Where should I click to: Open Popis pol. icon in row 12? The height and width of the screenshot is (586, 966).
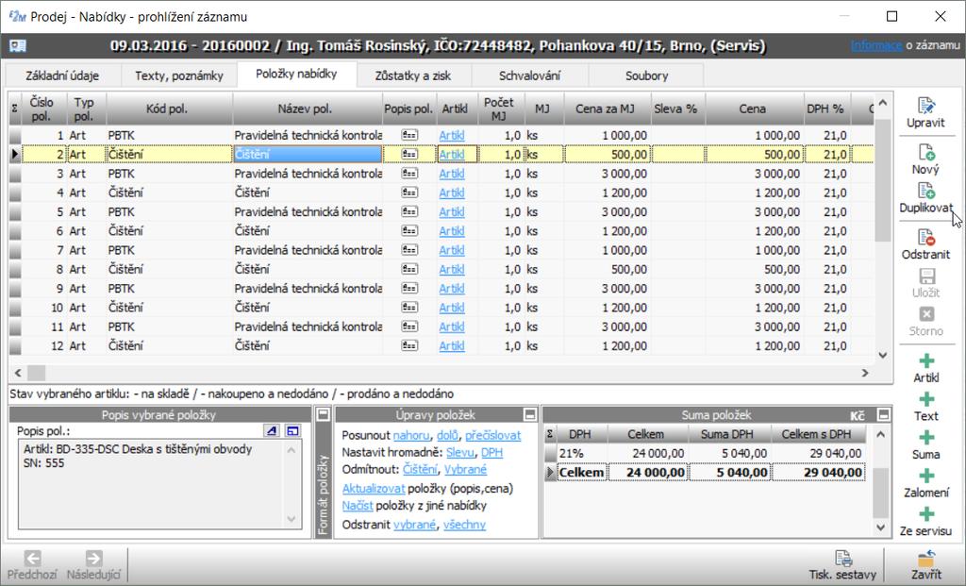pyautogui.click(x=409, y=345)
